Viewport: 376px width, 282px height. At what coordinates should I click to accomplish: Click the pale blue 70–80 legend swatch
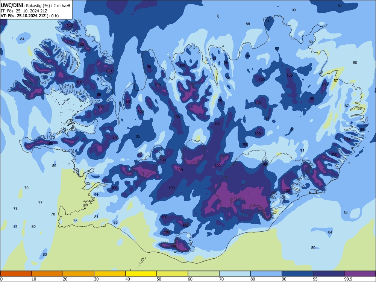tap(235, 274)
